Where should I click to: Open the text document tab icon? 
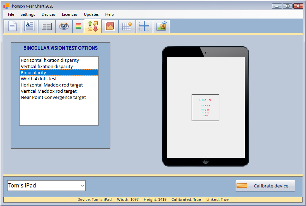30,26
